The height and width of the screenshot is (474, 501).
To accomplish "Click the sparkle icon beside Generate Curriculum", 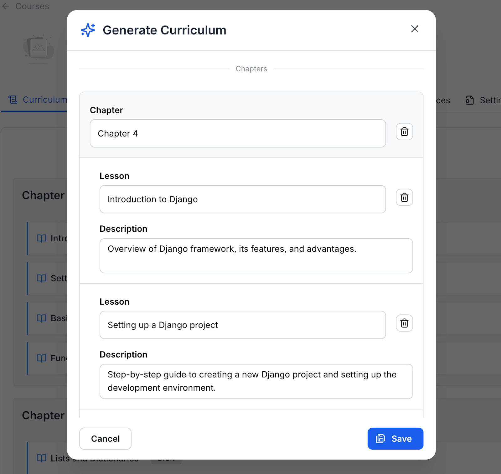I will pyautogui.click(x=88, y=30).
